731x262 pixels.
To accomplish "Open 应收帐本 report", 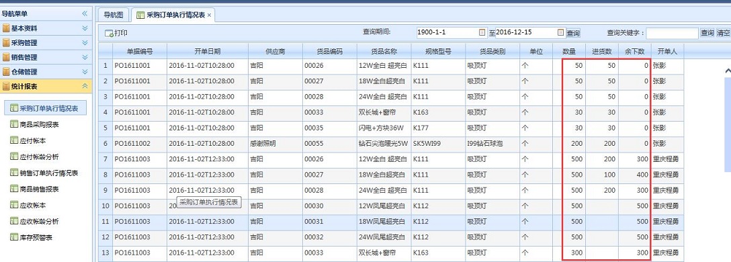I will 28,206.
